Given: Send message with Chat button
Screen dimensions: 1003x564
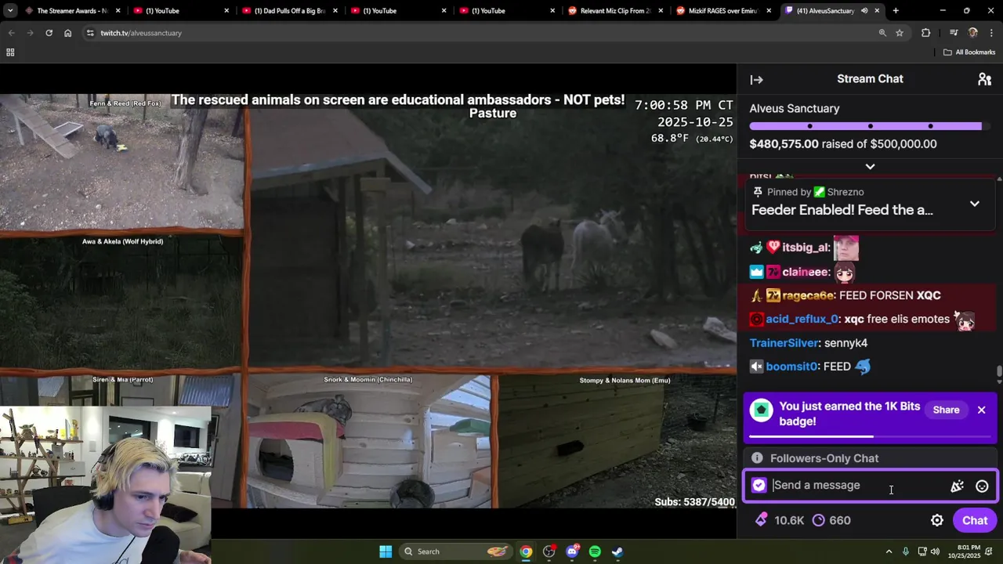Looking at the screenshot, I should point(975,520).
